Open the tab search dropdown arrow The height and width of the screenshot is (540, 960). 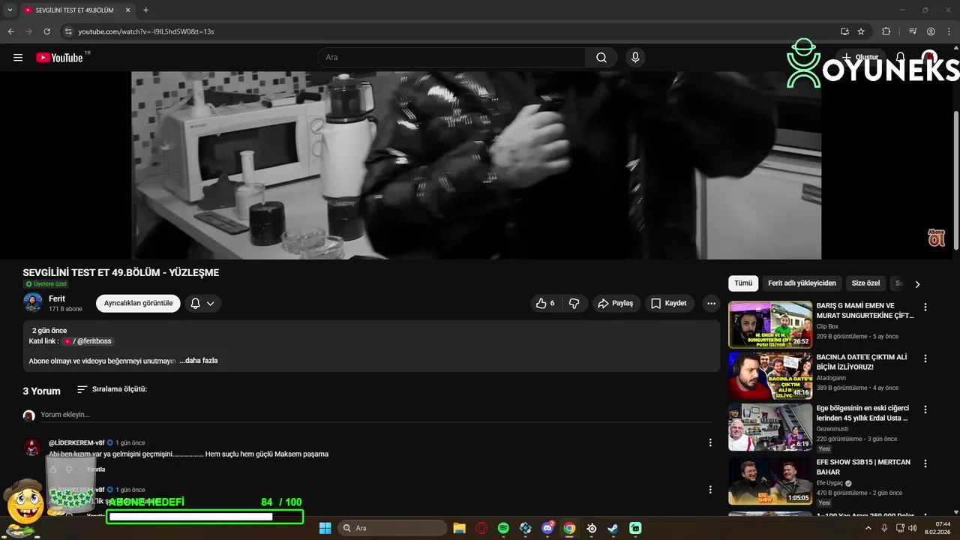(x=10, y=10)
